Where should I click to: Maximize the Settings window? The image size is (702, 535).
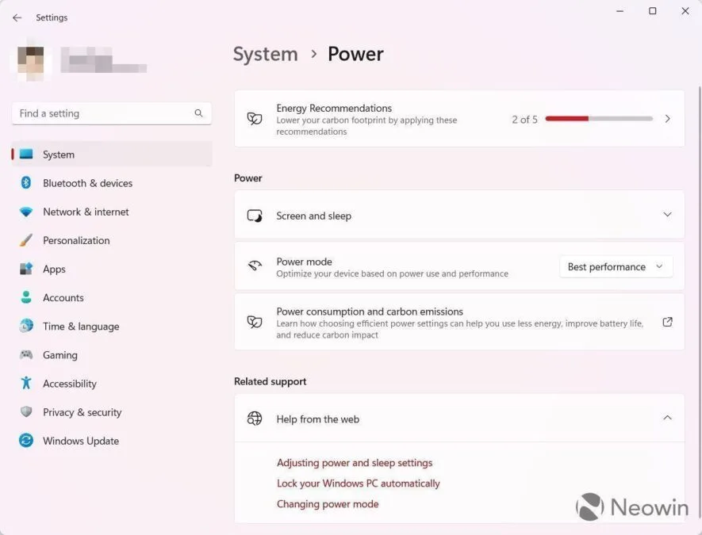coord(653,11)
